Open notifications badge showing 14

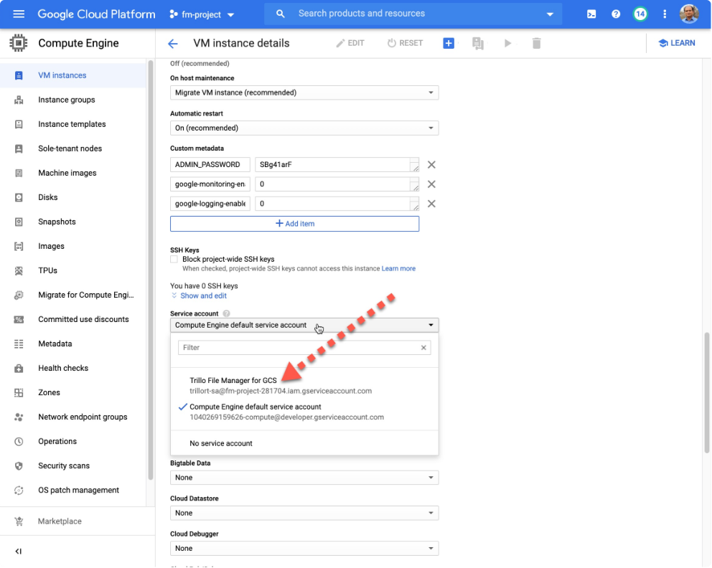(640, 14)
